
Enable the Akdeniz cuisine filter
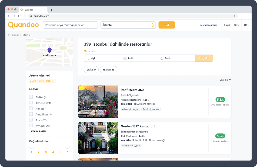(x=31, y=103)
